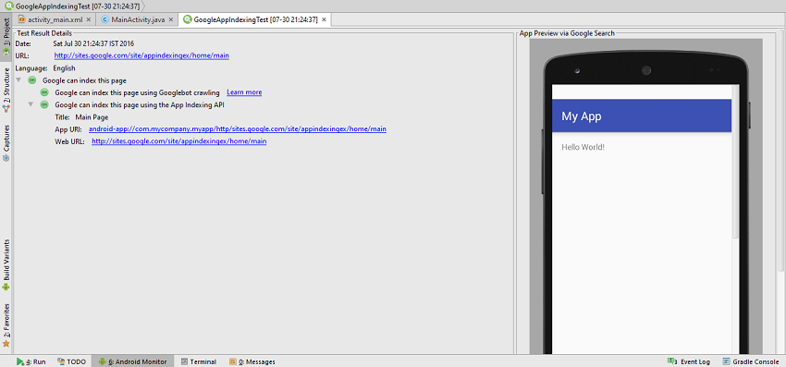Click the Learn more link
Screen dimensions: 786x367
pos(244,92)
